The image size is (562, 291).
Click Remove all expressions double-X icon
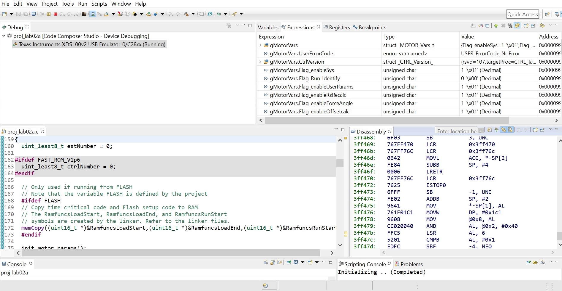tap(510, 26)
